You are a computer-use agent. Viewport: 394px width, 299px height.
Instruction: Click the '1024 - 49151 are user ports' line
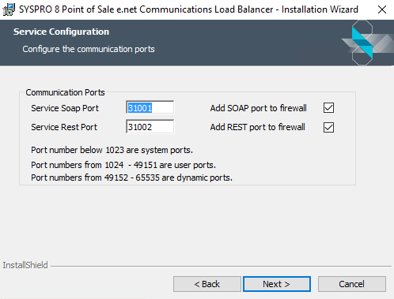123,165
